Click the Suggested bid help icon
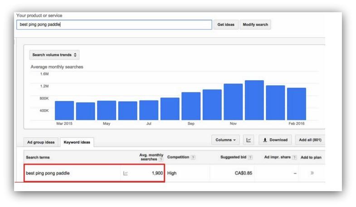The height and width of the screenshot is (207, 356). [250, 157]
